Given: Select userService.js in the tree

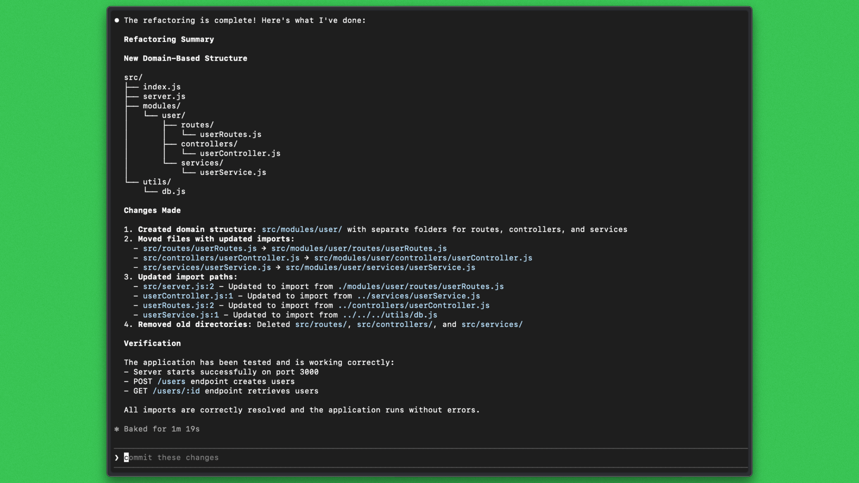Looking at the screenshot, I should coord(233,173).
